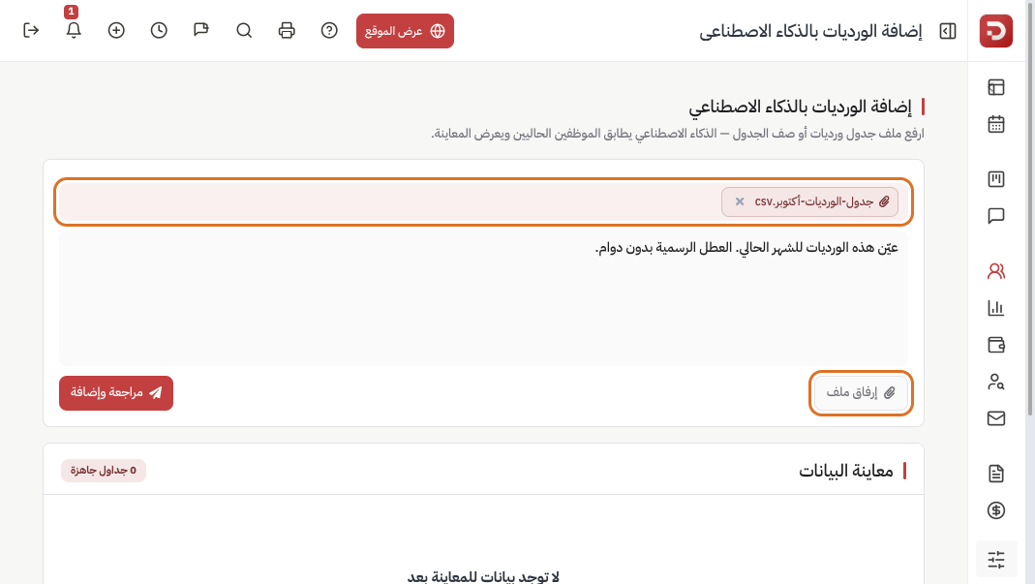Click the 0 جداول جاهزة badge

click(x=104, y=471)
